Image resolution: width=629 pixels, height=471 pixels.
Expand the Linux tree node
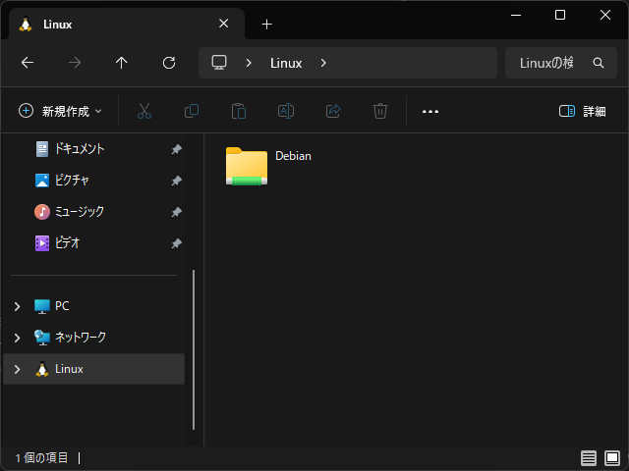(17, 369)
